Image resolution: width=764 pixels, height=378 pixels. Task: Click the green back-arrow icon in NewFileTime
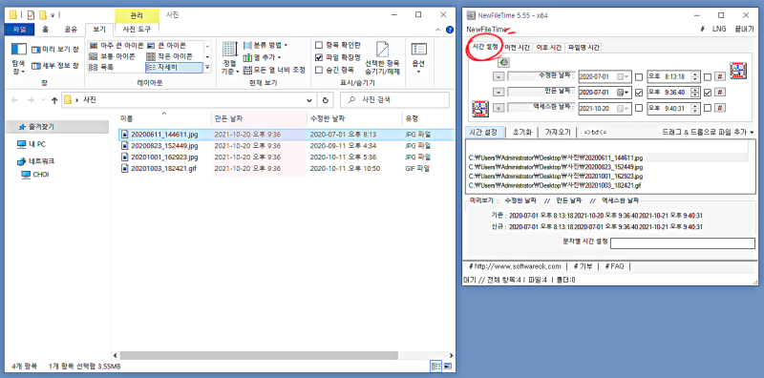click(504, 63)
